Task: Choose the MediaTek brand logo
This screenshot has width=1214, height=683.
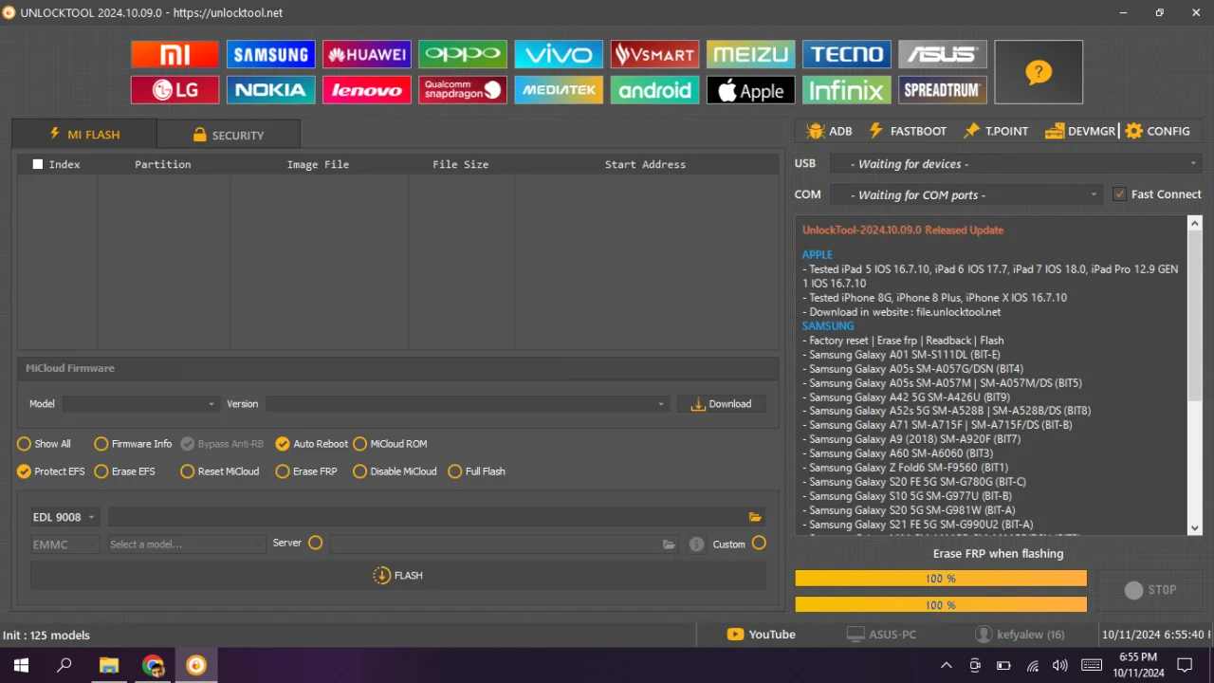Action: click(x=559, y=90)
